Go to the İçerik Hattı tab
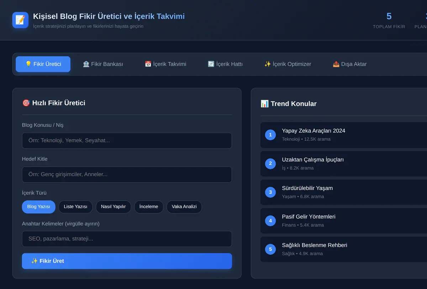Viewport: 427px width, 289px height. pos(225,64)
